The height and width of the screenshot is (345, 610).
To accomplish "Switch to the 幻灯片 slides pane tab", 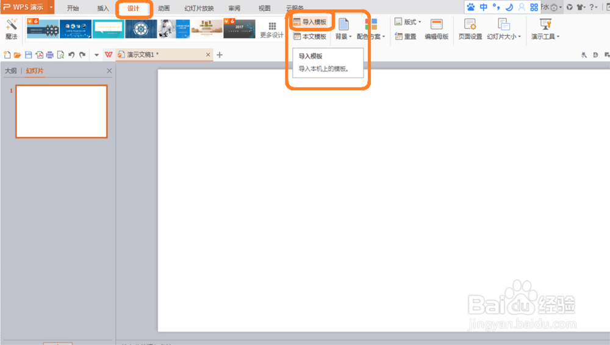I will tap(35, 70).
